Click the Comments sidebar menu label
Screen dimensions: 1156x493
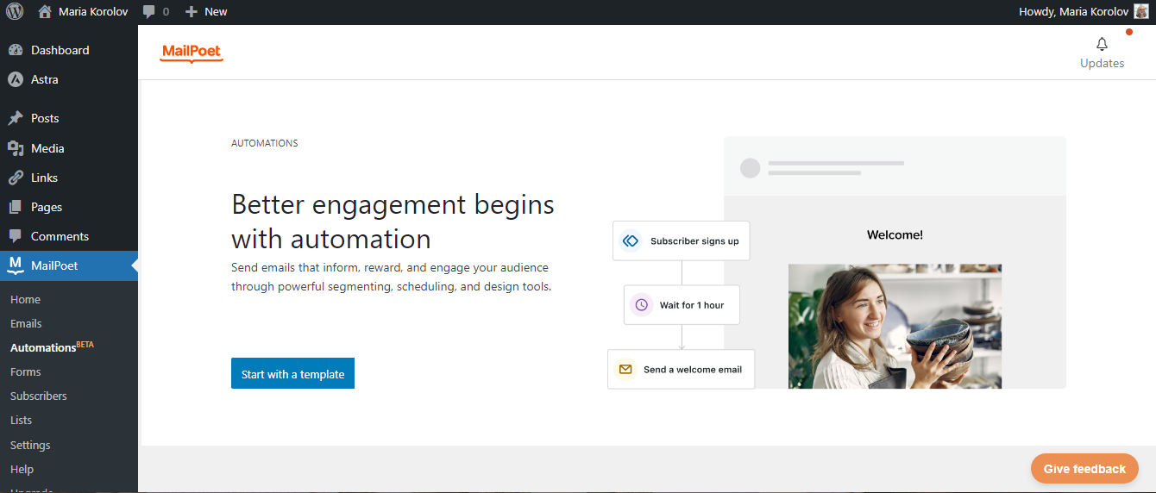point(60,236)
